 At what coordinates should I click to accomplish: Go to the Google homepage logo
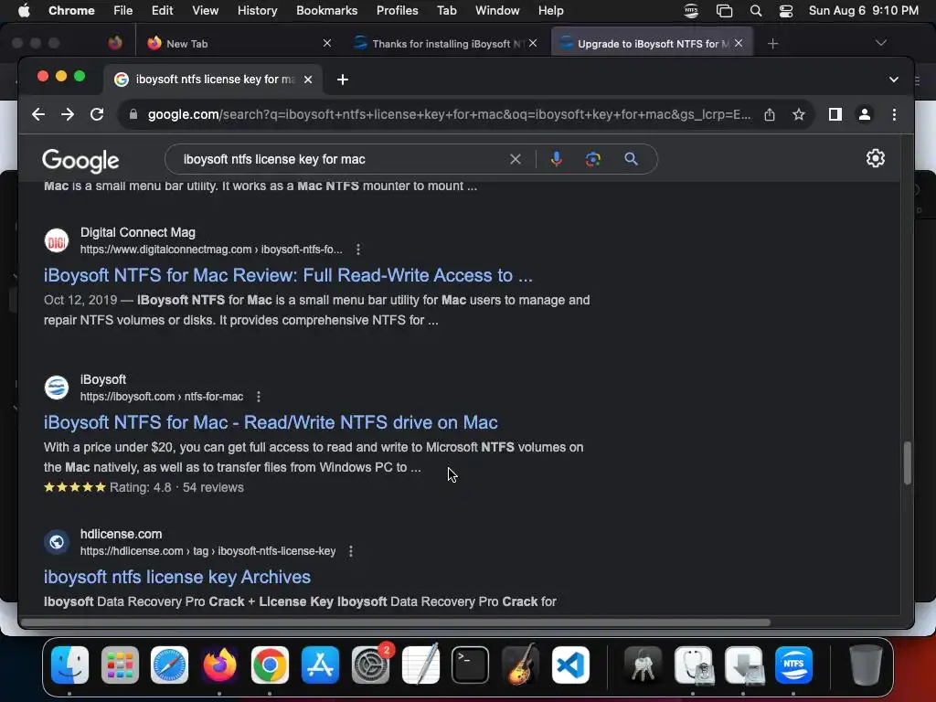(80, 161)
